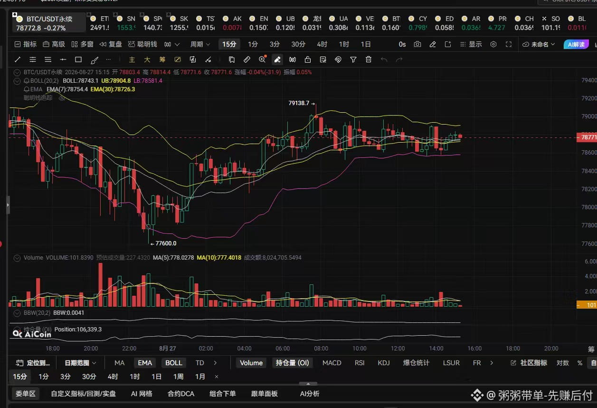Enable the 爆仓统计 liquidation indicator
This screenshot has height=408, width=597.
pyautogui.click(x=416, y=363)
